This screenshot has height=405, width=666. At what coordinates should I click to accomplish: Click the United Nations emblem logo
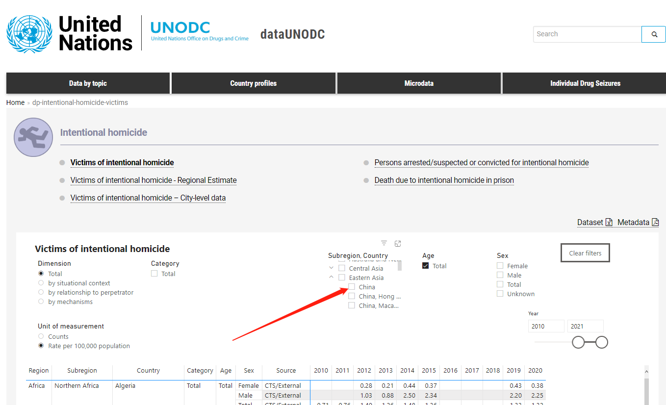[x=29, y=34]
